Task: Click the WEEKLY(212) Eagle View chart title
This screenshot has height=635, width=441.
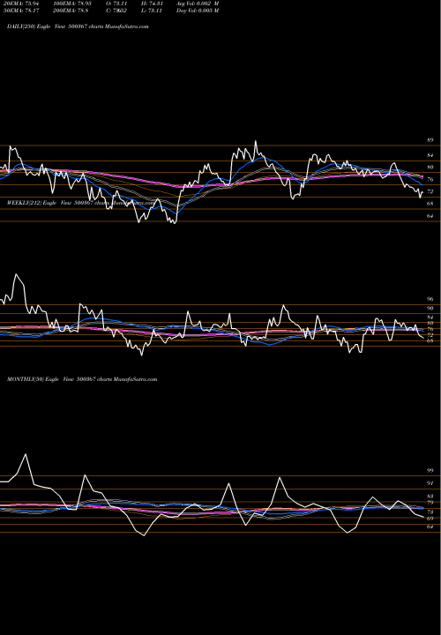Action: click(80, 203)
